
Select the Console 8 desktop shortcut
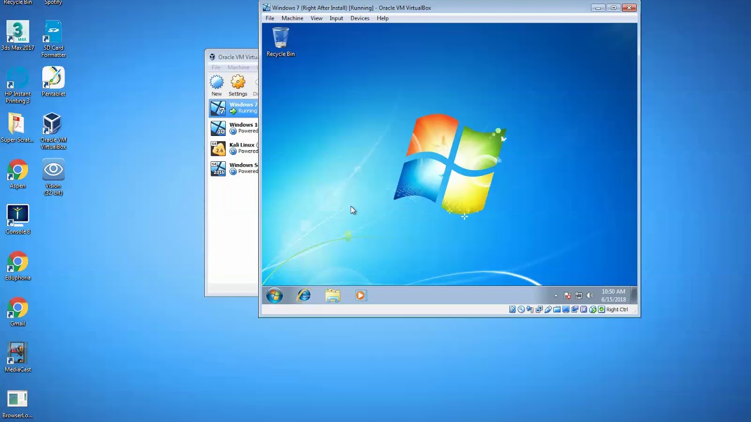[x=18, y=220]
